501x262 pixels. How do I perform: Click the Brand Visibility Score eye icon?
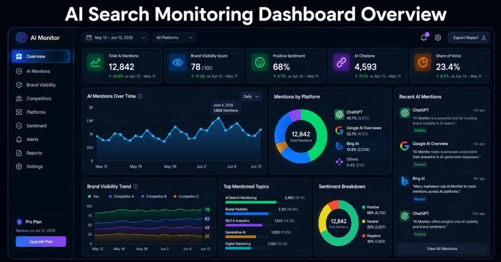[x=177, y=62]
